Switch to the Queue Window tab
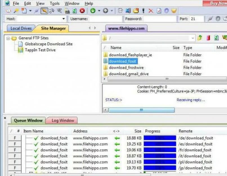Screen dimensions: 227x176 28,121
